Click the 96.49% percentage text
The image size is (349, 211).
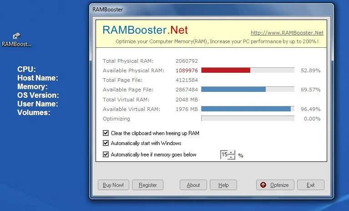[x=310, y=109]
